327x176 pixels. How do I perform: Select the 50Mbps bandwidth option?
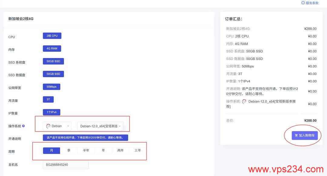pos(51,86)
